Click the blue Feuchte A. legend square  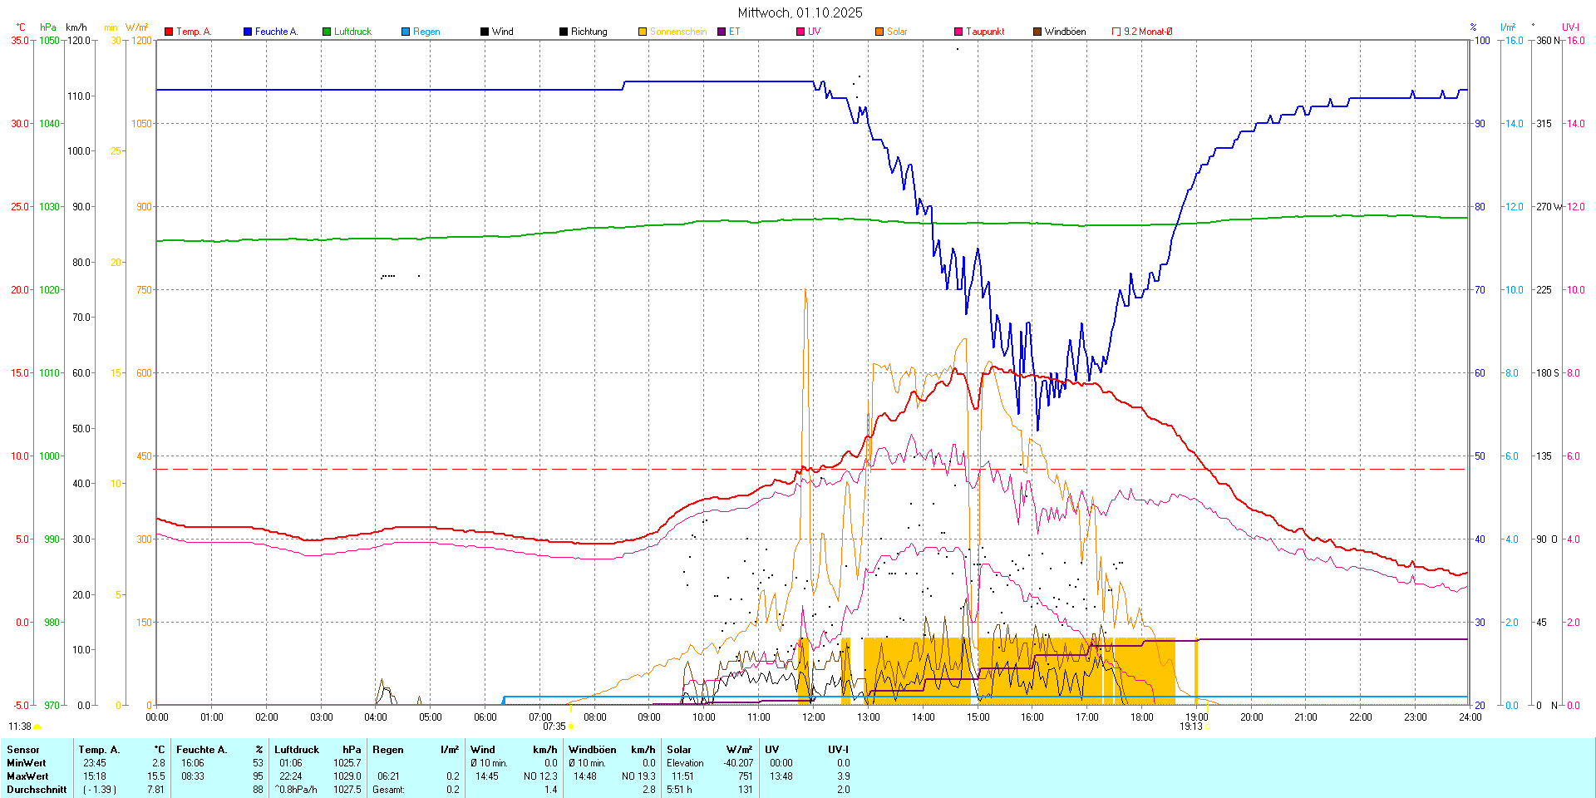(x=248, y=32)
